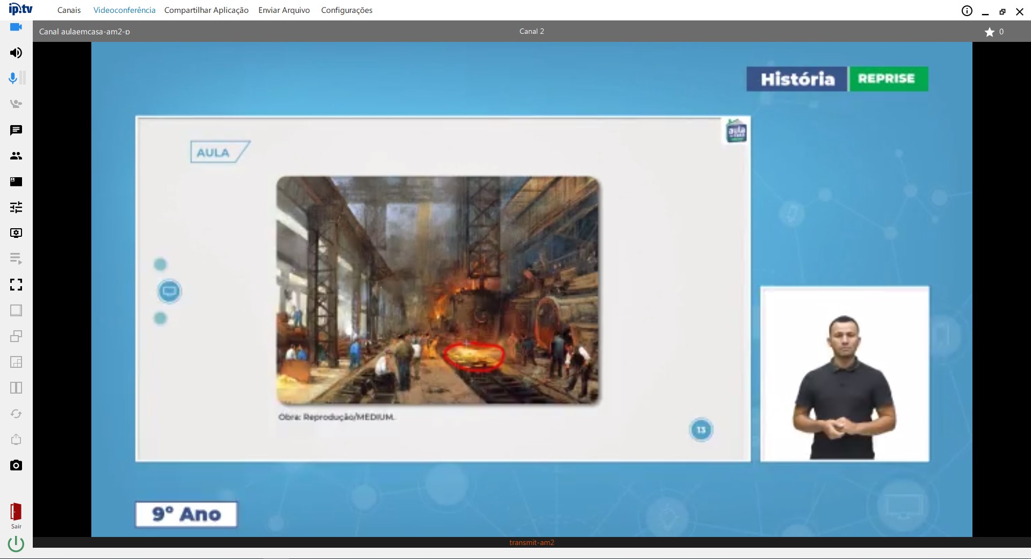The width and height of the screenshot is (1031, 559).
Task: Click the Obra: Reprodução/MEDIUM caption
Action: click(337, 417)
